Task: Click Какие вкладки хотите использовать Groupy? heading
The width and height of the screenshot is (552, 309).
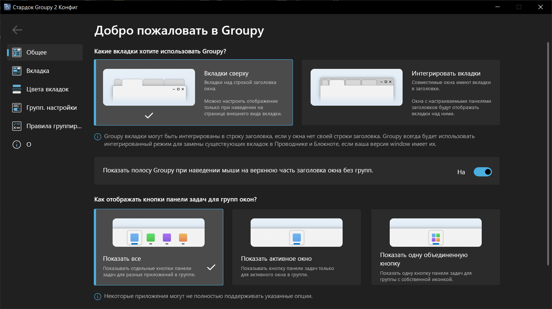Action: pos(160,52)
